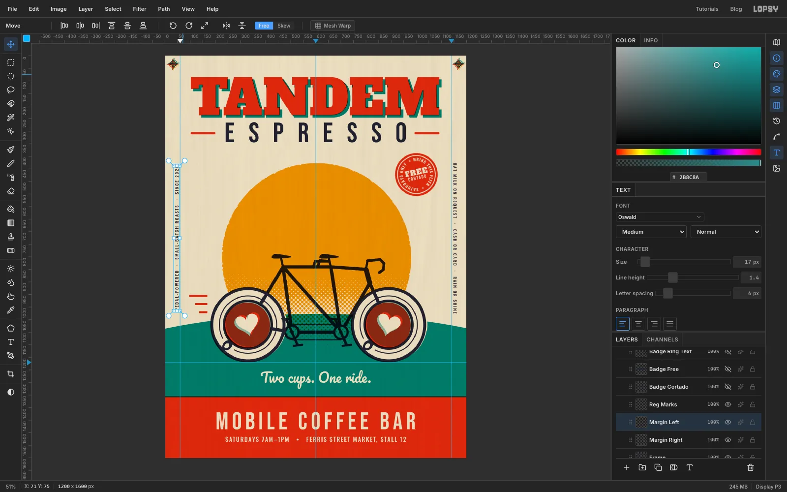Image resolution: width=787 pixels, height=492 pixels.
Task: Select the Brush tool
Action: coord(11,150)
